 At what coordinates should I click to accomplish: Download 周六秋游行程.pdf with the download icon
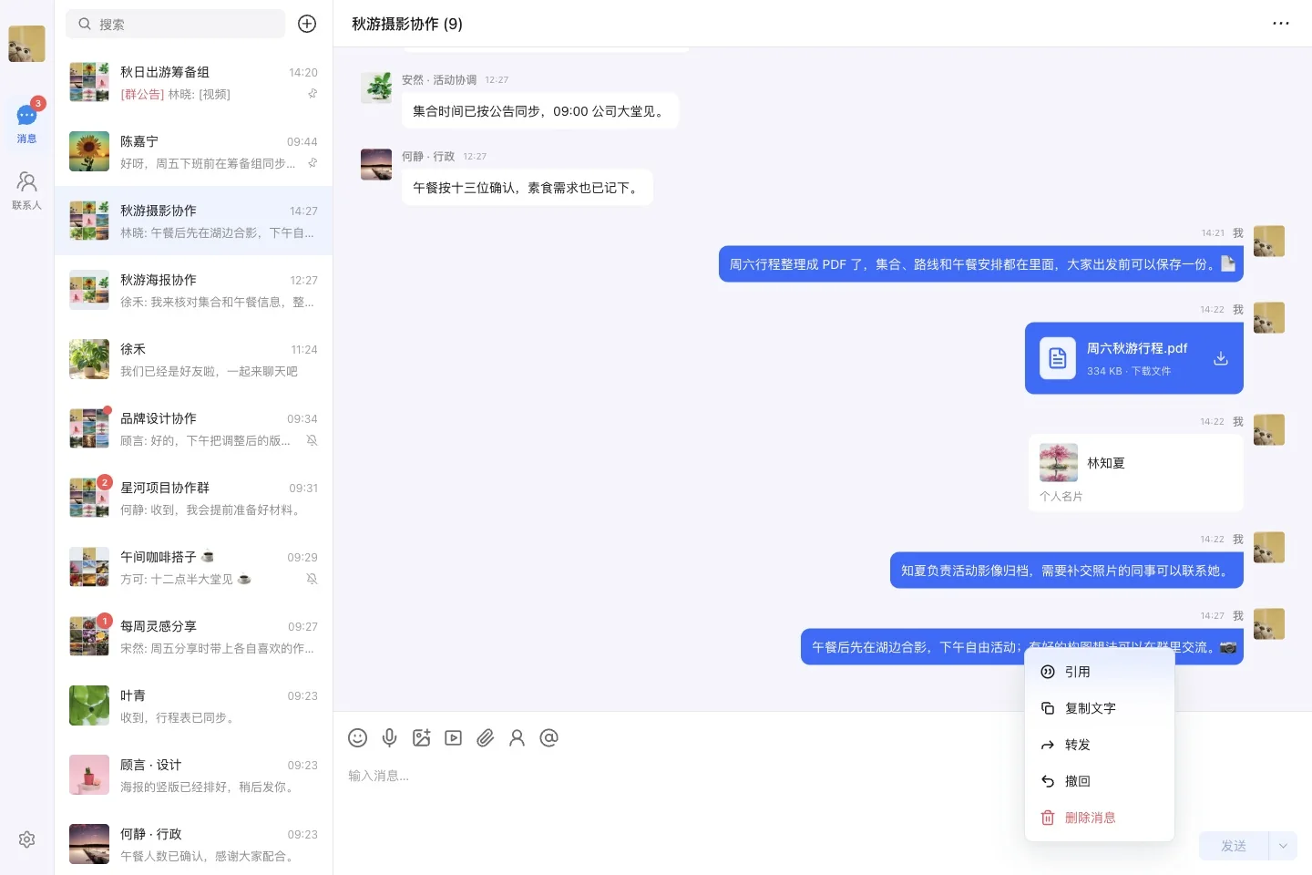1221,358
